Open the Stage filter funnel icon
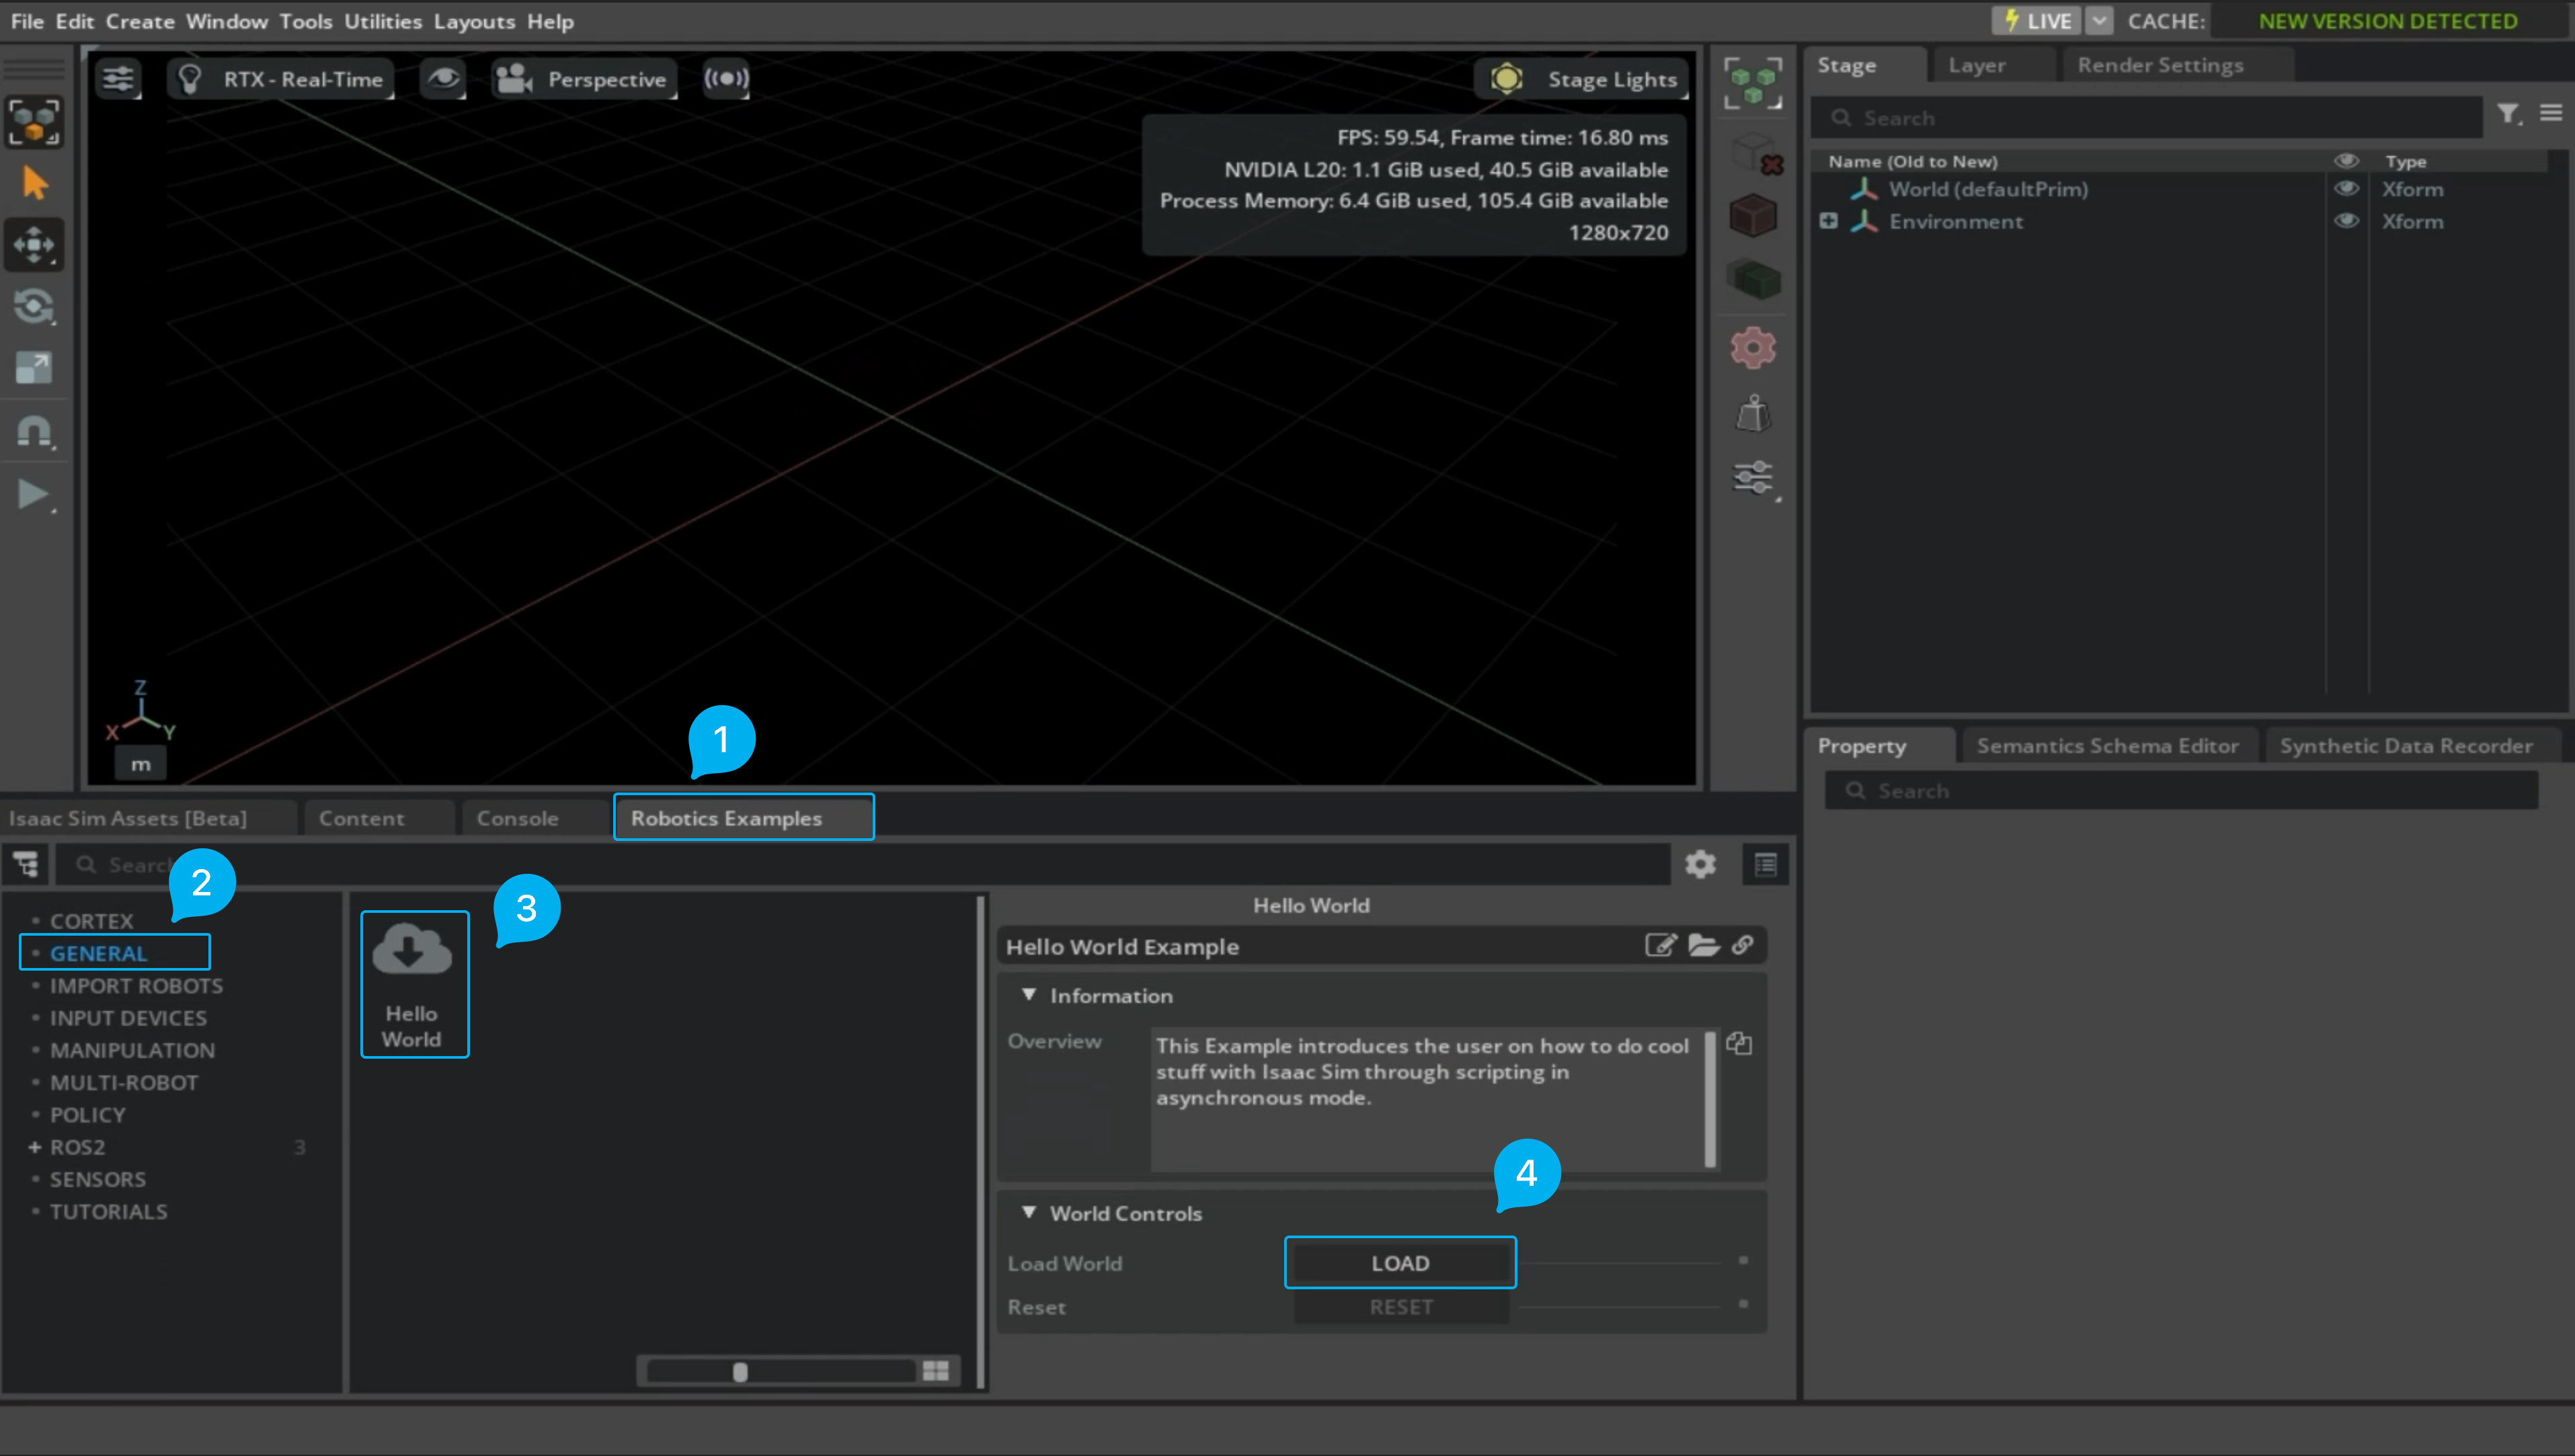The height and width of the screenshot is (1456, 2575). coord(2508,114)
